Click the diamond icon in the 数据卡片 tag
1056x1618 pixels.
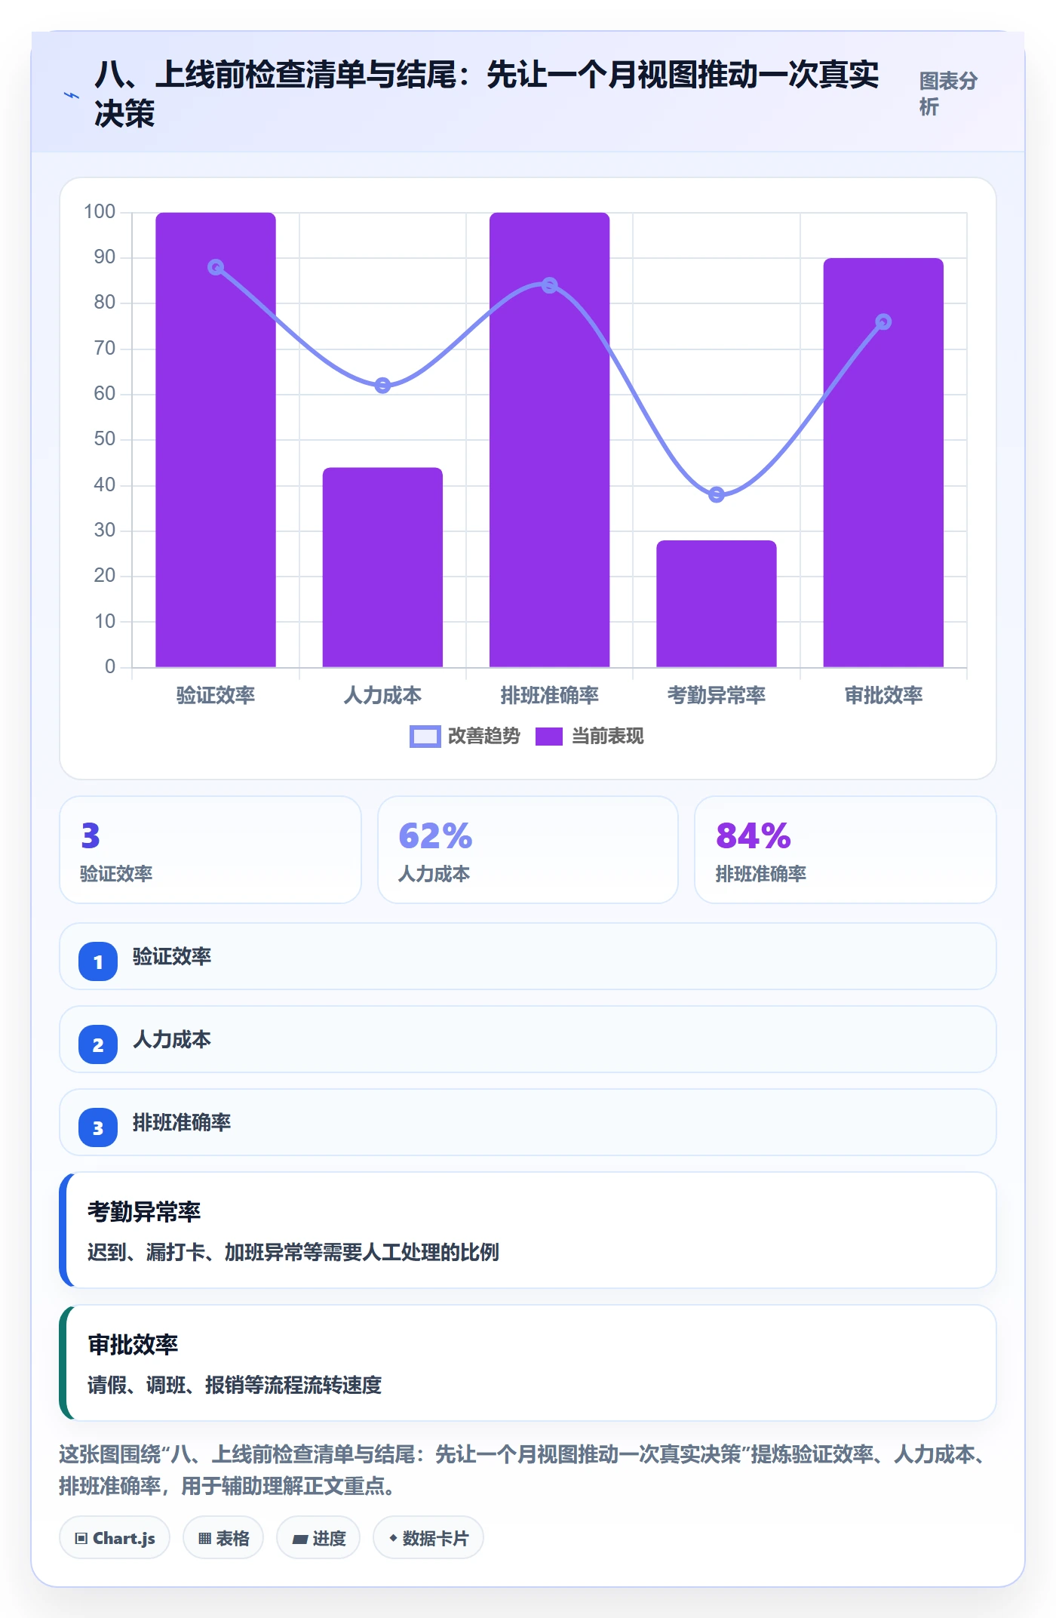393,1537
